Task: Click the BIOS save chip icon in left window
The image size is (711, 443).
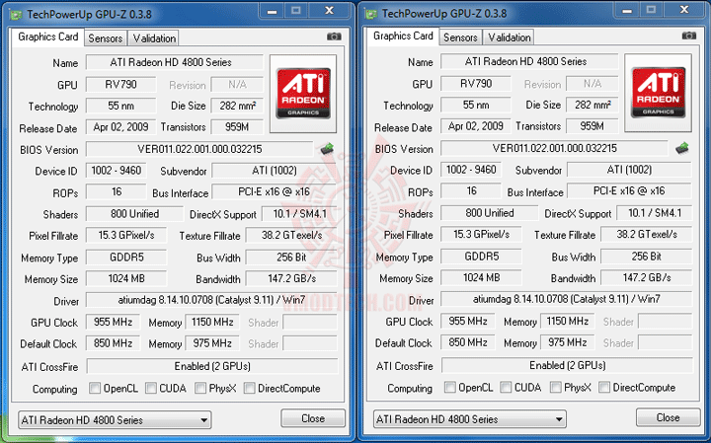Action: point(327,148)
